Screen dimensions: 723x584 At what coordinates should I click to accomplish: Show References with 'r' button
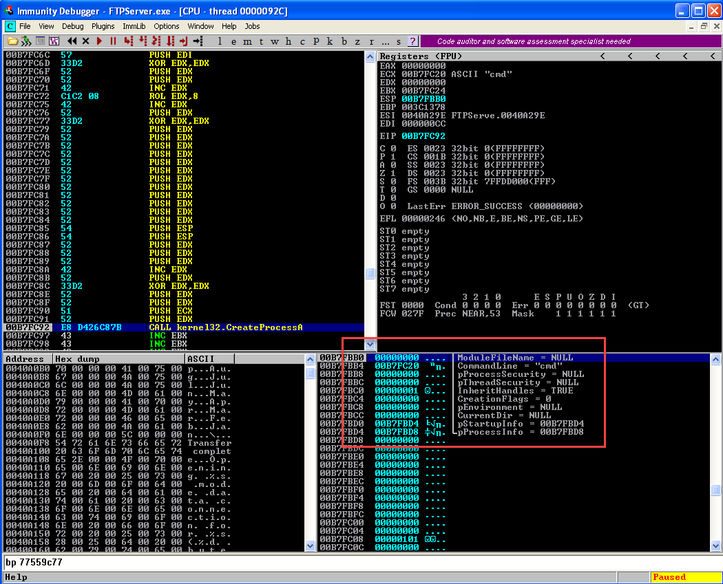[x=372, y=41]
